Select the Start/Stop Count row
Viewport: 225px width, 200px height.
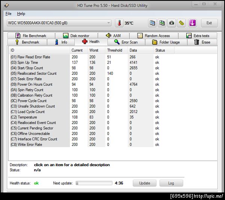click(x=92, y=68)
